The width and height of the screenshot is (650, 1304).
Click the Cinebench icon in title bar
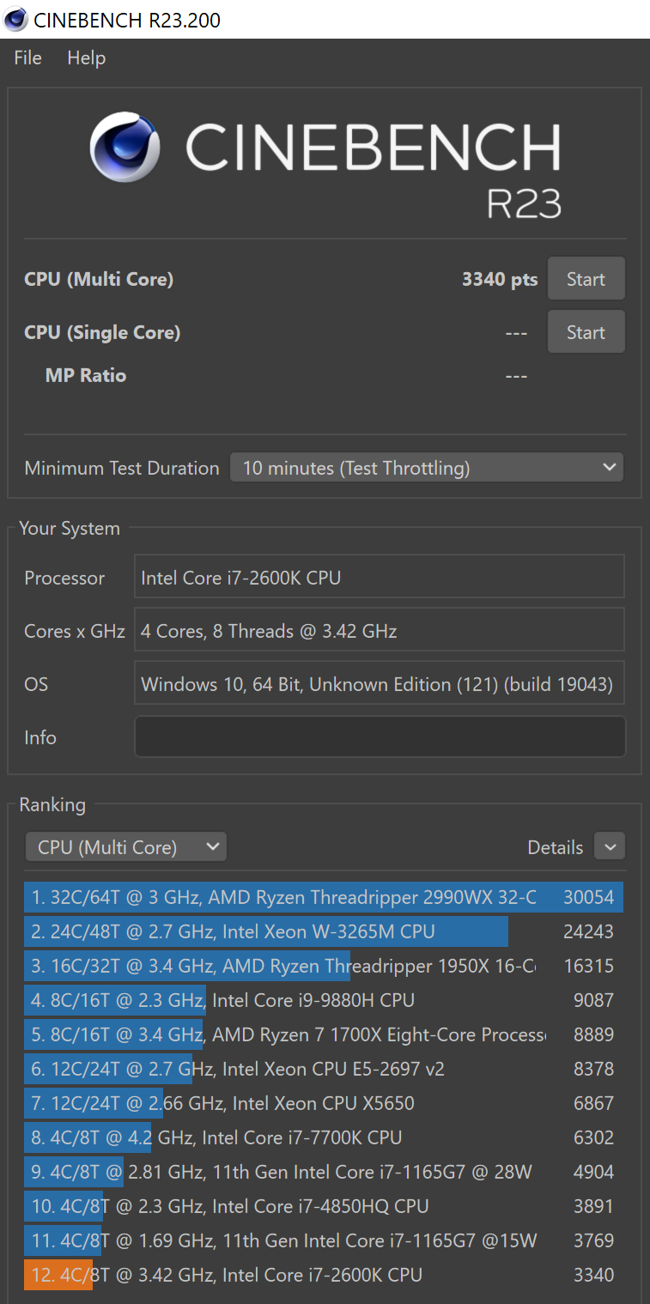15,19
